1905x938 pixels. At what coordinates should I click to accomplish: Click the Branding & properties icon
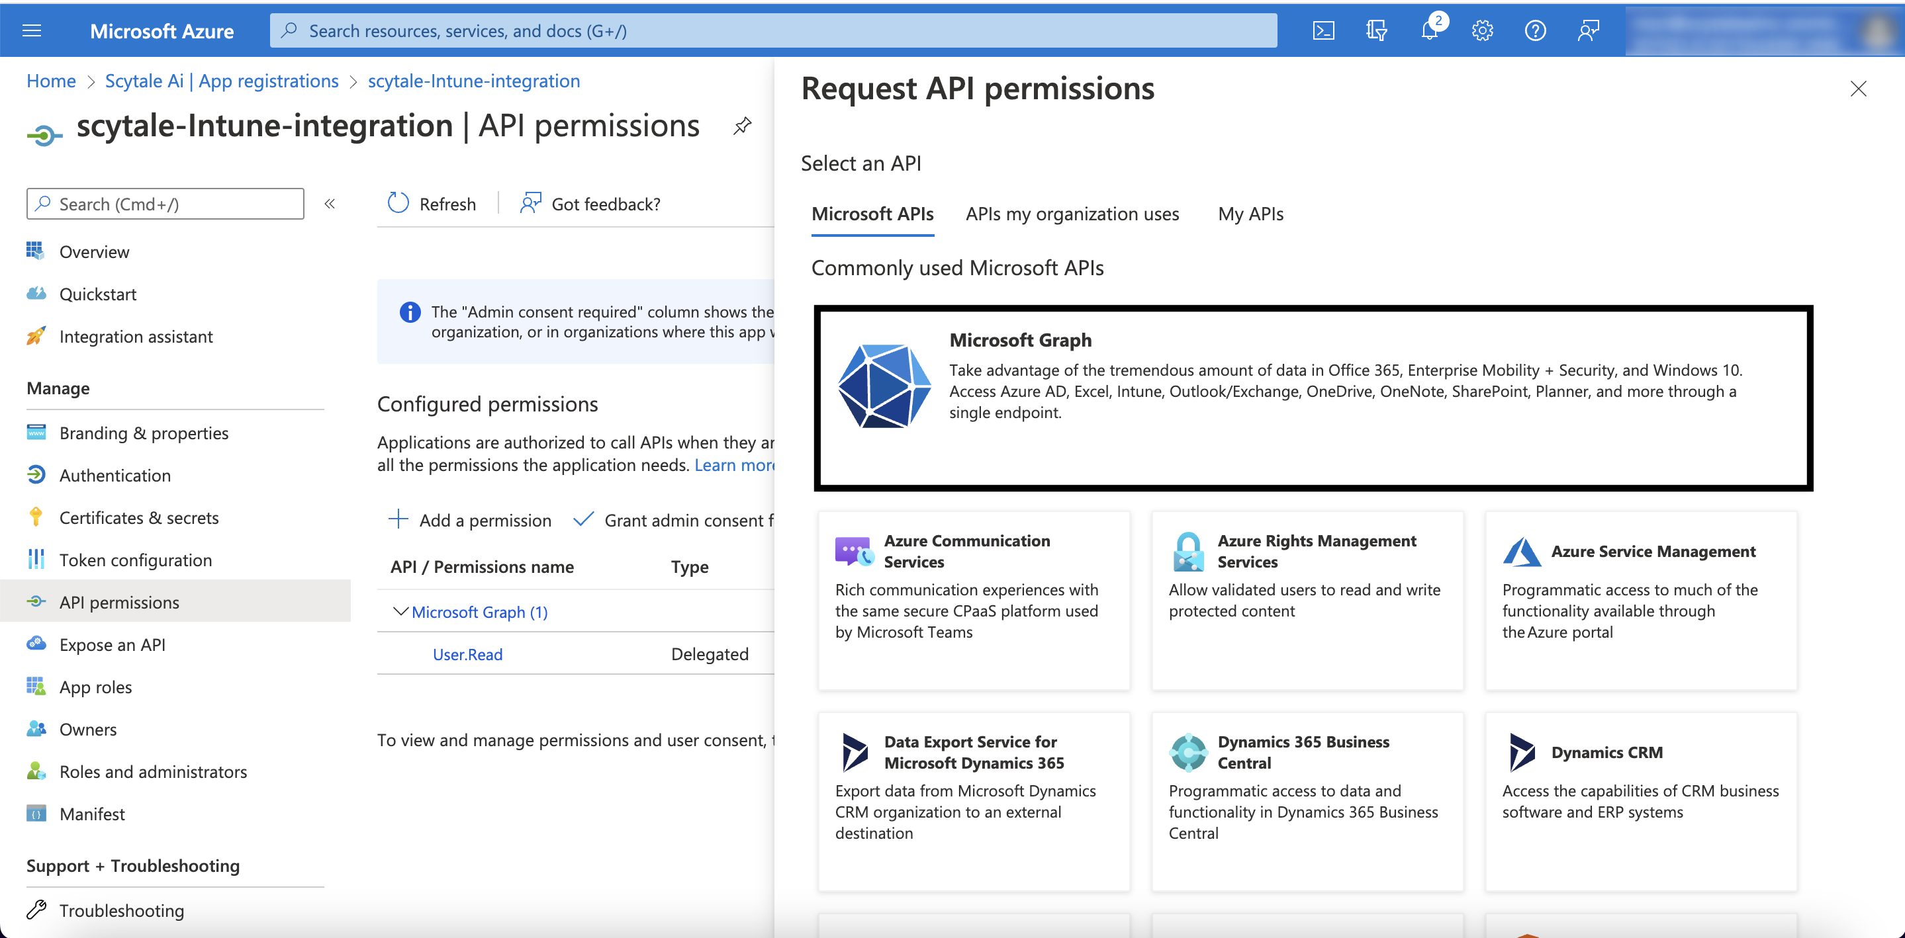tap(36, 432)
